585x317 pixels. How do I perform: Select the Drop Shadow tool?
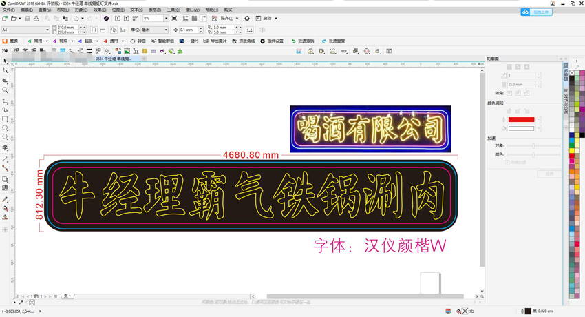(5, 179)
